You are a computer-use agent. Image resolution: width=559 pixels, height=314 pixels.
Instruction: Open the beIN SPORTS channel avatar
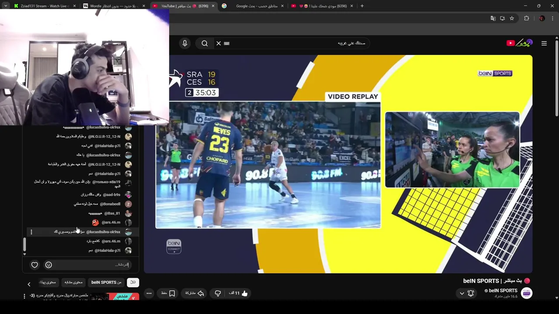[x=527, y=294]
